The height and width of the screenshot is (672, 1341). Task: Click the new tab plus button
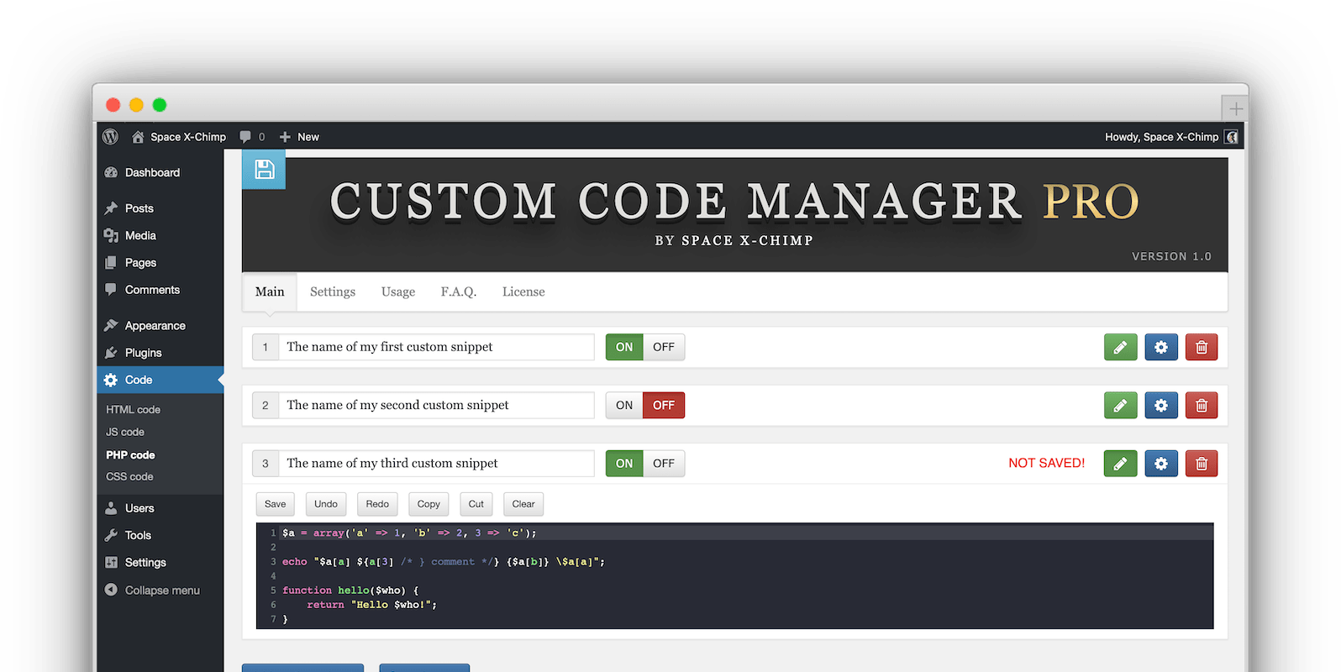(1235, 108)
